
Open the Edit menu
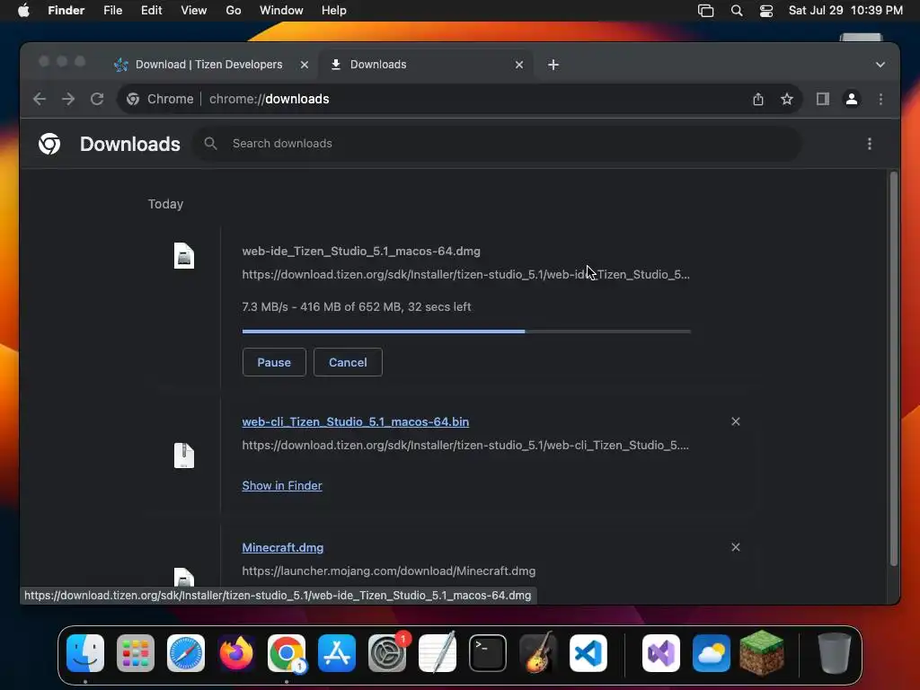coord(151,11)
